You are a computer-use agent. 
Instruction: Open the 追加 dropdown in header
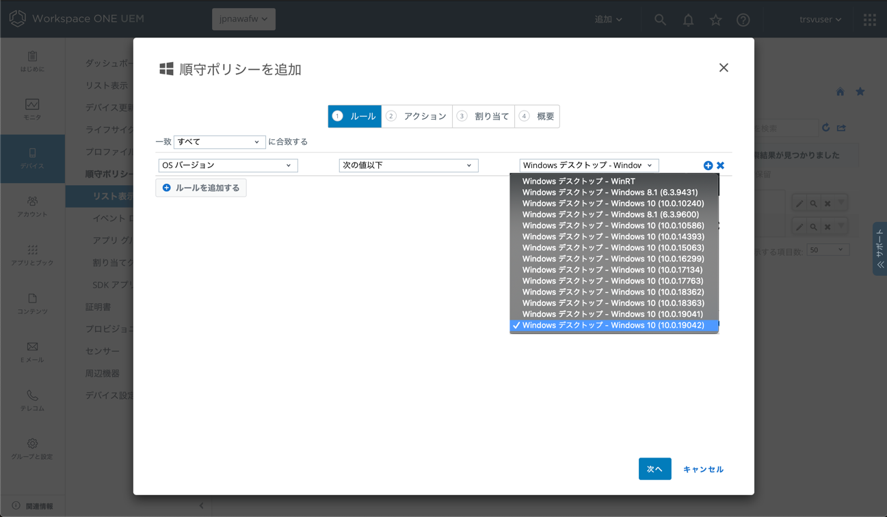point(608,20)
